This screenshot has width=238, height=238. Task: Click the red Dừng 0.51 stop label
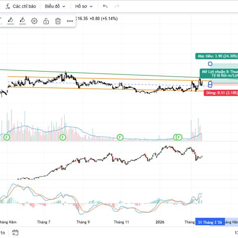(221, 93)
